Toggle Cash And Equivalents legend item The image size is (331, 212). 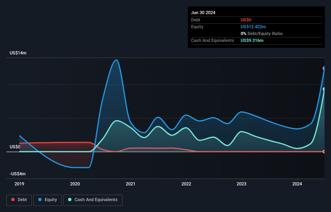click(x=93, y=200)
